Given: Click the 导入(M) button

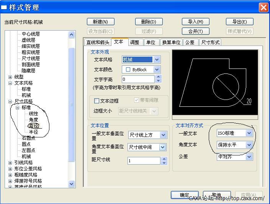Looking at the screenshot, I should pos(196,22).
